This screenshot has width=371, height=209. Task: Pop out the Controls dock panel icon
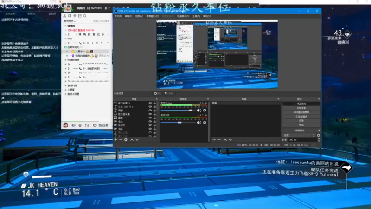click(x=319, y=99)
